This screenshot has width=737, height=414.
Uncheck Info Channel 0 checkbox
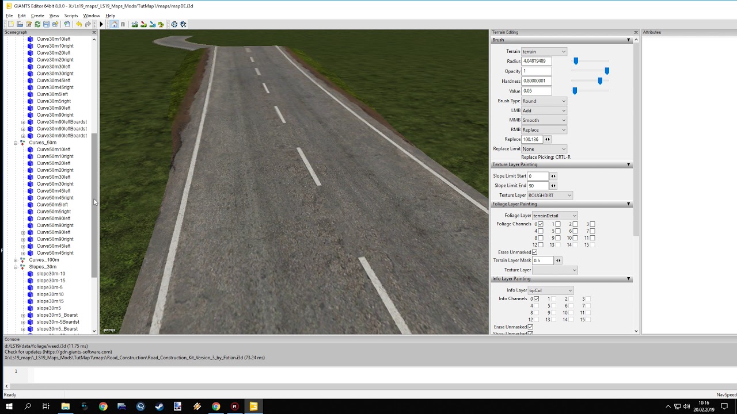click(536, 299)
